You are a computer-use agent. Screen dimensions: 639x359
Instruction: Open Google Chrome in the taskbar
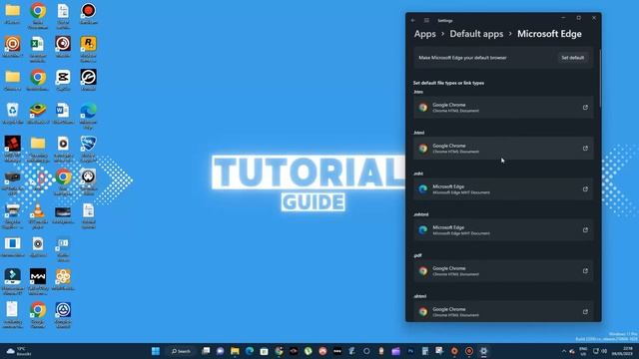279,351
